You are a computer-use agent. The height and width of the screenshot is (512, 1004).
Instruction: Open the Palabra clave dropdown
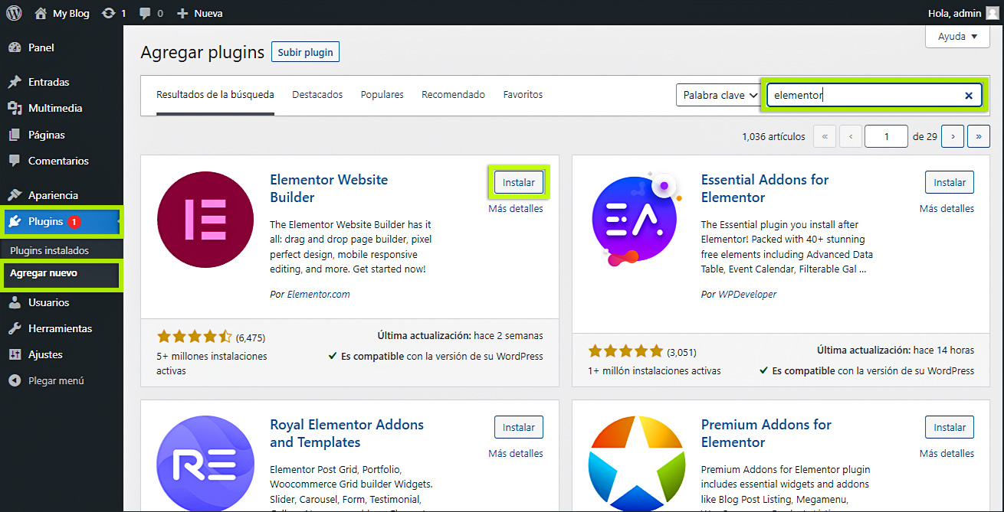point(718,95)
